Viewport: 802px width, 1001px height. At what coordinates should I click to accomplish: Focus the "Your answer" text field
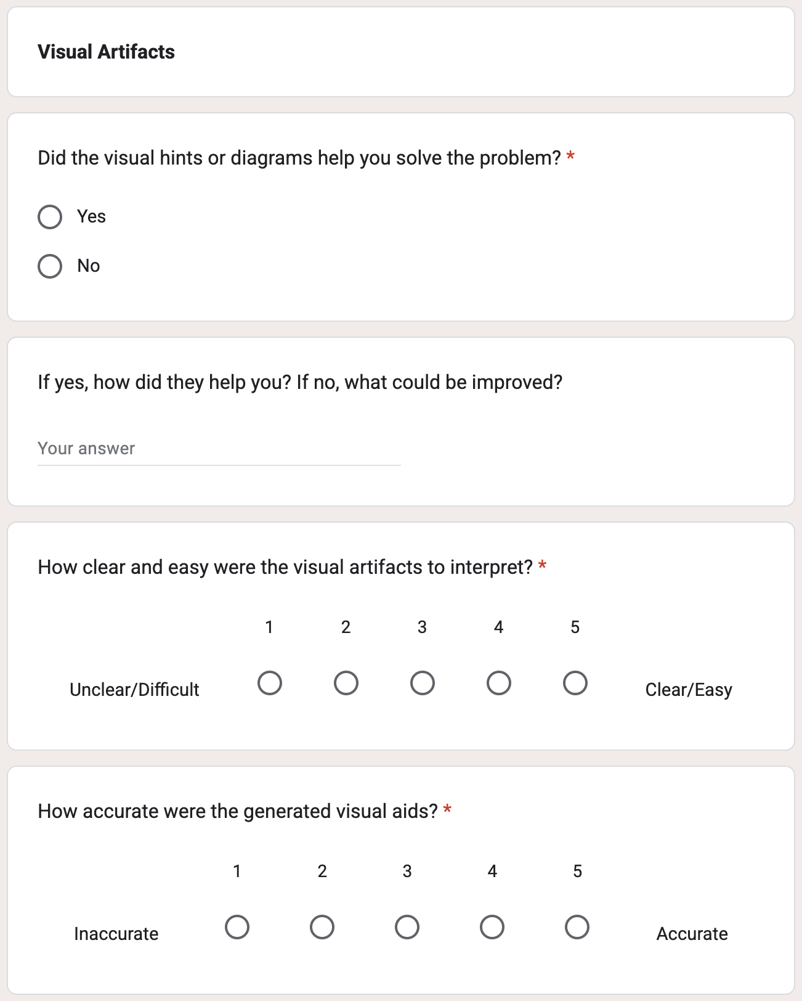click(219, 449)
